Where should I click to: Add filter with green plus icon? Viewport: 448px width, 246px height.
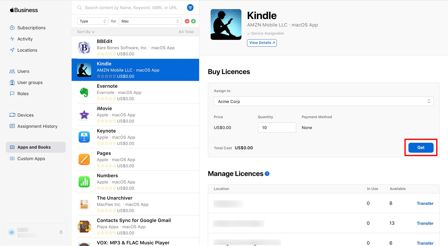(193, 21)
